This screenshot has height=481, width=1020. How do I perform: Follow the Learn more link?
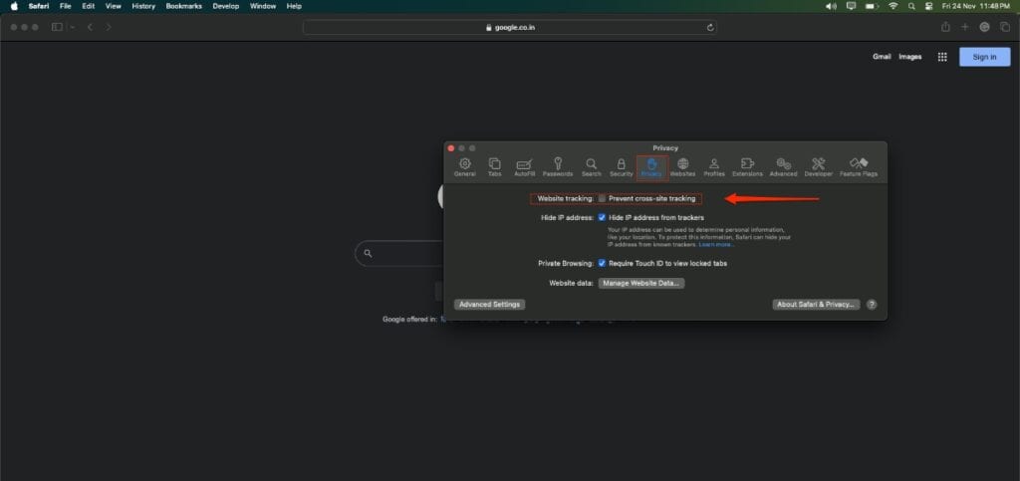tap(716, 244)
